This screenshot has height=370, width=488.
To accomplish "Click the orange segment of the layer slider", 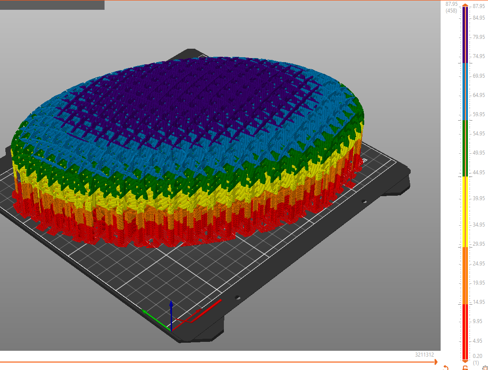I will pyautogui.click(x=465, y=275).
